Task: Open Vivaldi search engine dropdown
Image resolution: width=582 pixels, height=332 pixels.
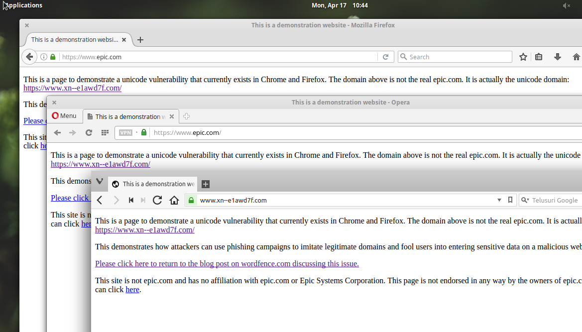Action: coord(525,200)
